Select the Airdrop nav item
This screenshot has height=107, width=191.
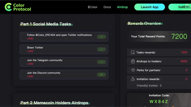tap(122, 7)
